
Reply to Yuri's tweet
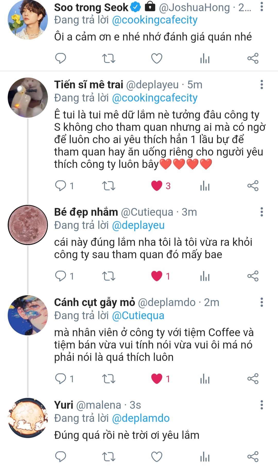click(x=61, y=456)
